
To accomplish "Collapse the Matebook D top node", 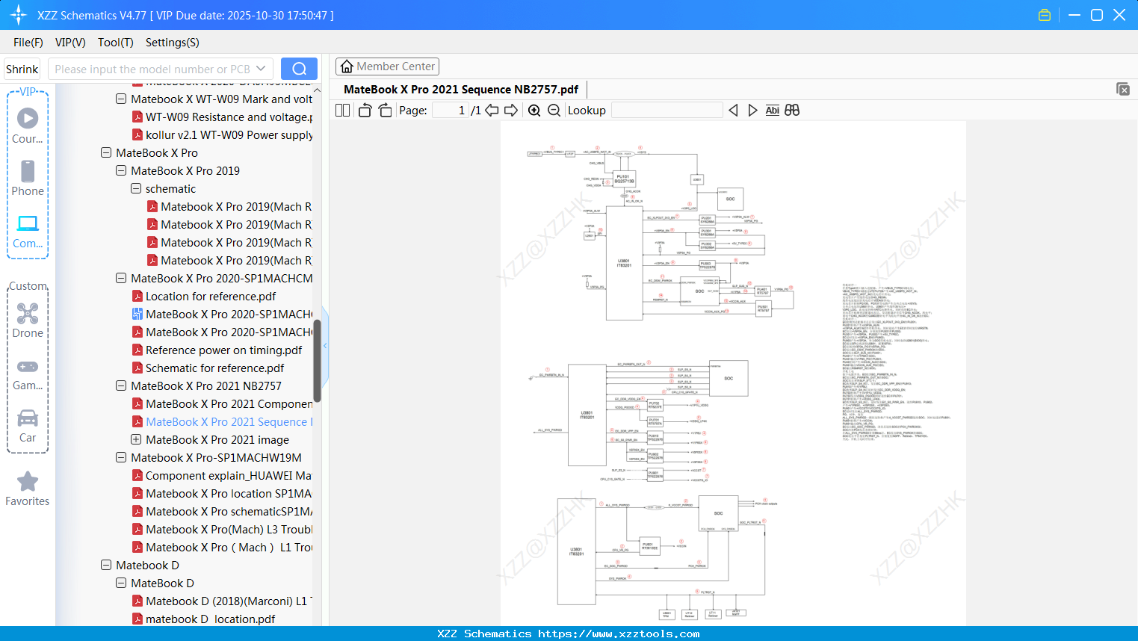I will (106, 565).
